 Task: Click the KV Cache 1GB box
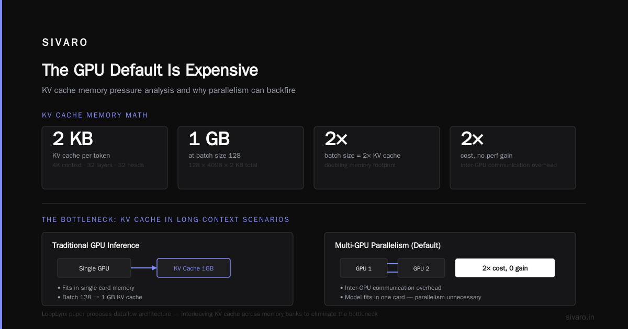coord(194,268)
